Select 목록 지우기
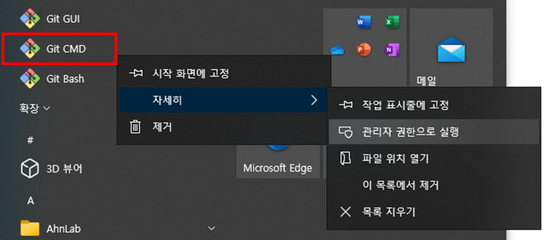Viewport: 548px width, 240px height. [434, 212]
